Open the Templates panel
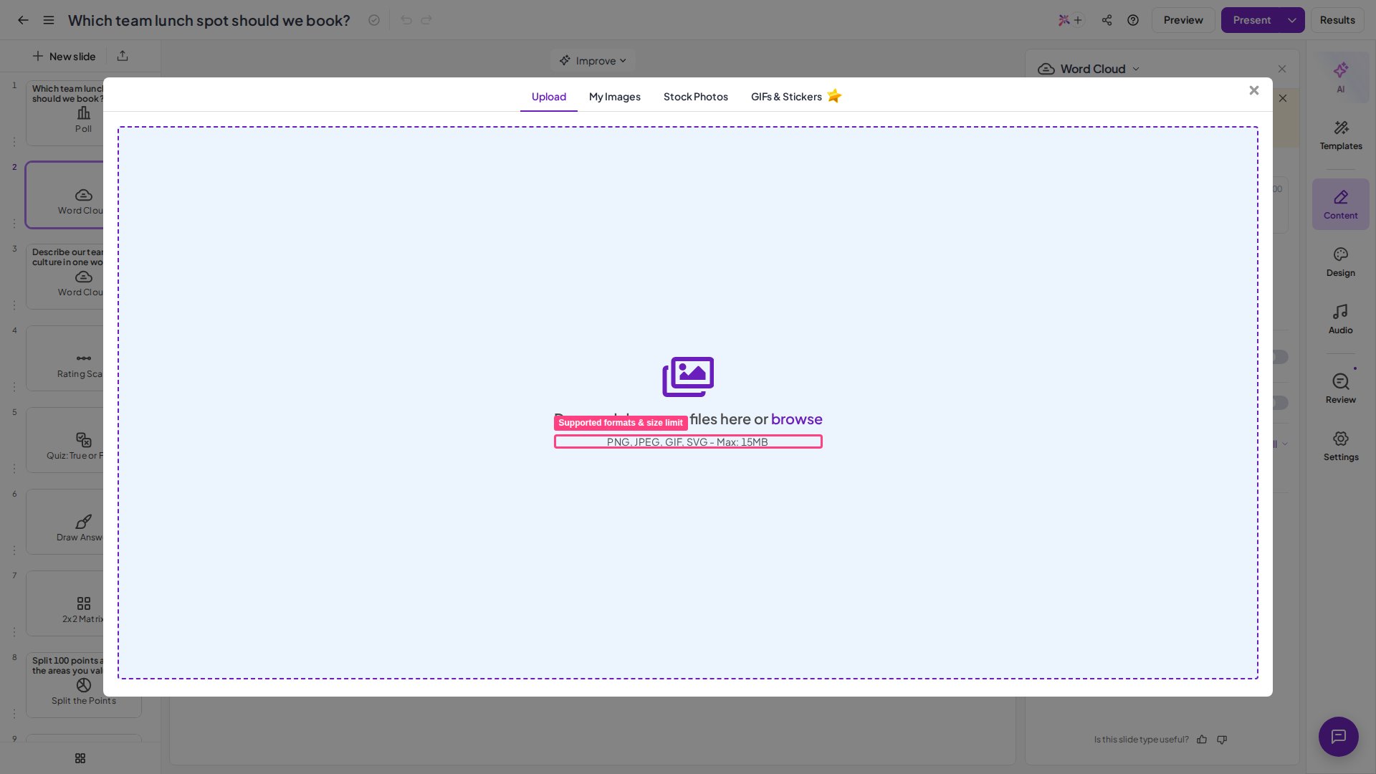Viewport: 1376px width, 774px height. (x=1340, y=135)
